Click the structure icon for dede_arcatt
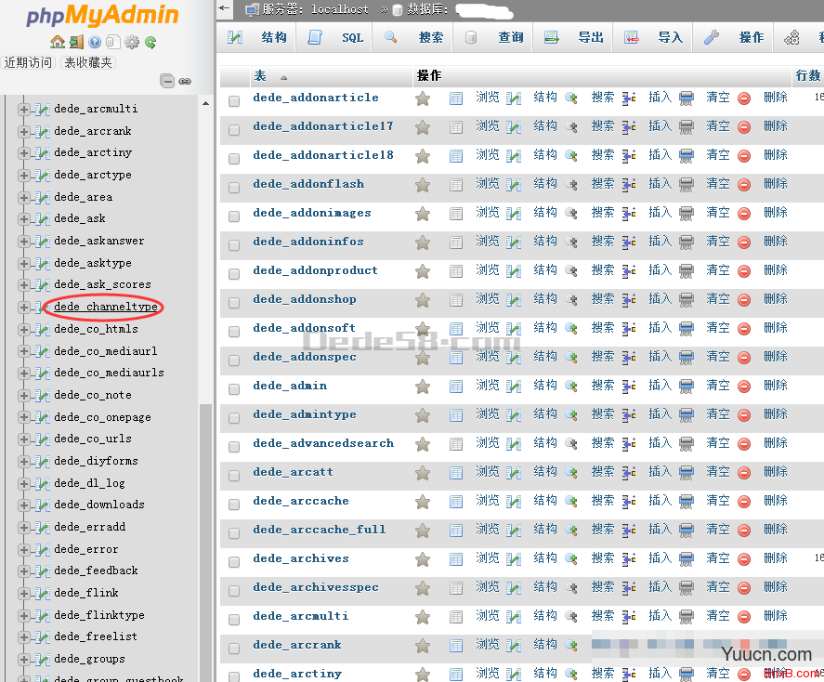The height and width of the screenshot is (682, 824). click(x=514, y=473)
